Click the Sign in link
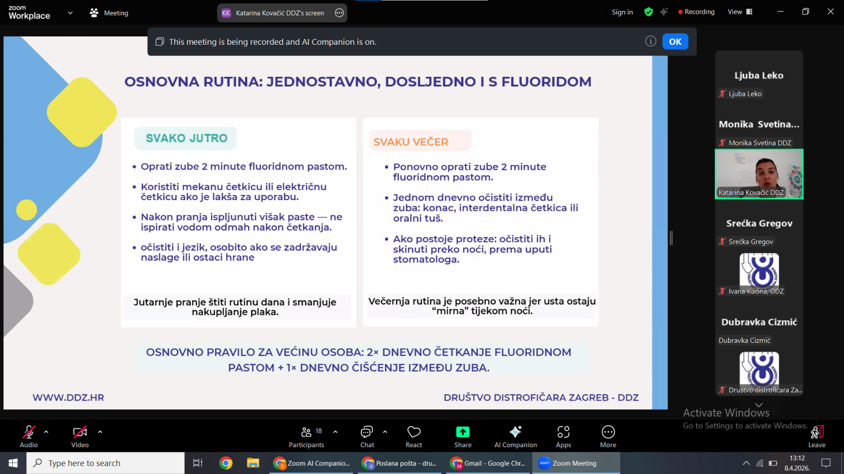 click(622, 12)
